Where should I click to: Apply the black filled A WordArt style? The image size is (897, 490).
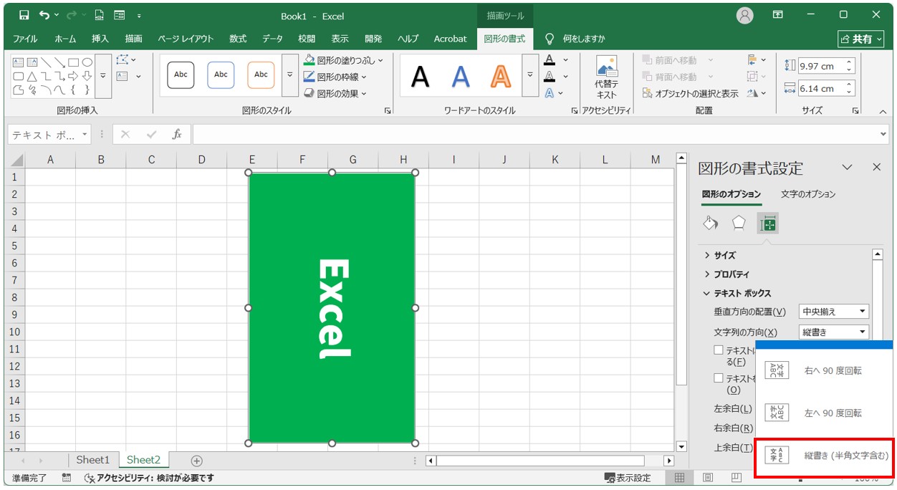click(421, 75)
